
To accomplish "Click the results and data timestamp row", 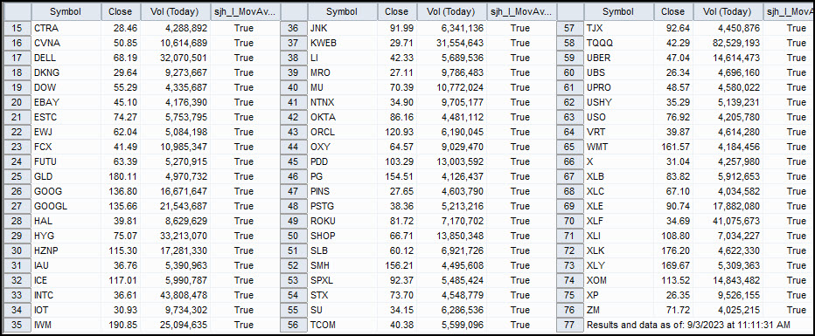I will [x=686, y=325].
